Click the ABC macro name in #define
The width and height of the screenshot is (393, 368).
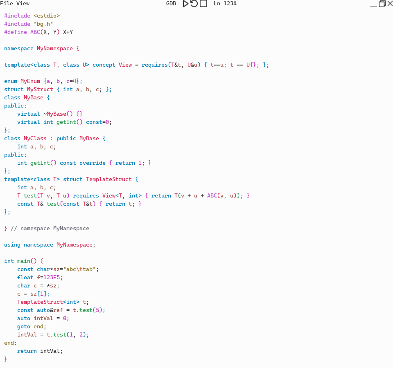pos(35,32)
